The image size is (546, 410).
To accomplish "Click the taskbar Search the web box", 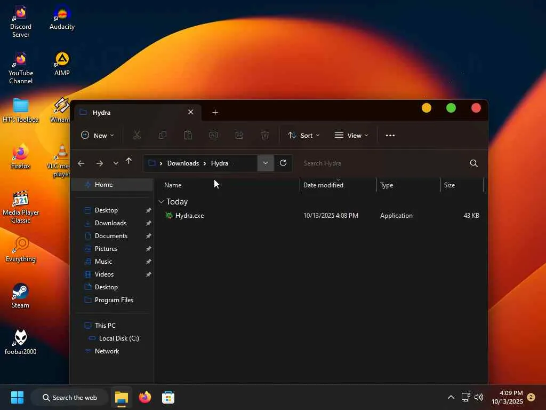I will tap(70, 397).
